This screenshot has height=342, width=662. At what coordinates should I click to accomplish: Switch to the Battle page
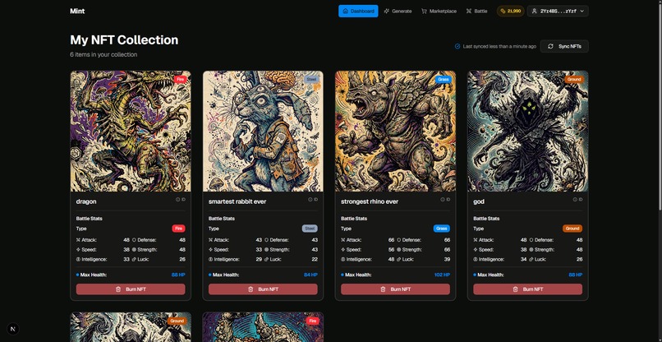coord(476,11)
